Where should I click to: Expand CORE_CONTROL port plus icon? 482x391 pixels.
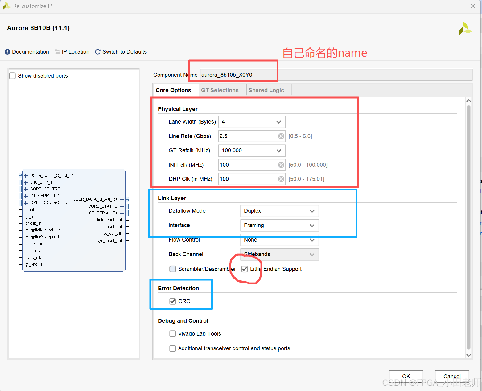point(26,189)
